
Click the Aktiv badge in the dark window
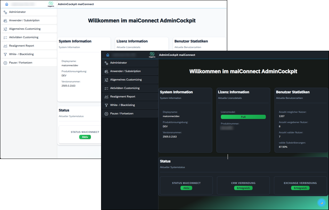click(x=186, y=188)
